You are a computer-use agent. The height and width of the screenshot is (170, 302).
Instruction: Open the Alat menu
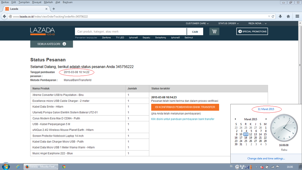(58, 2)
